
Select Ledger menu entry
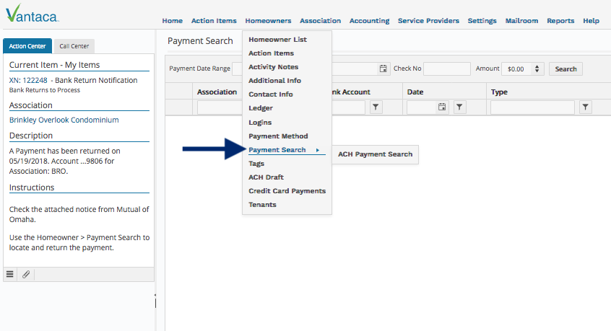(x=261, y=107)
